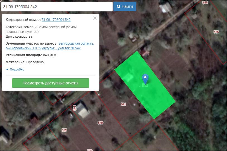
Task: Select the parcel labeled 541
Action: (123, 104)
